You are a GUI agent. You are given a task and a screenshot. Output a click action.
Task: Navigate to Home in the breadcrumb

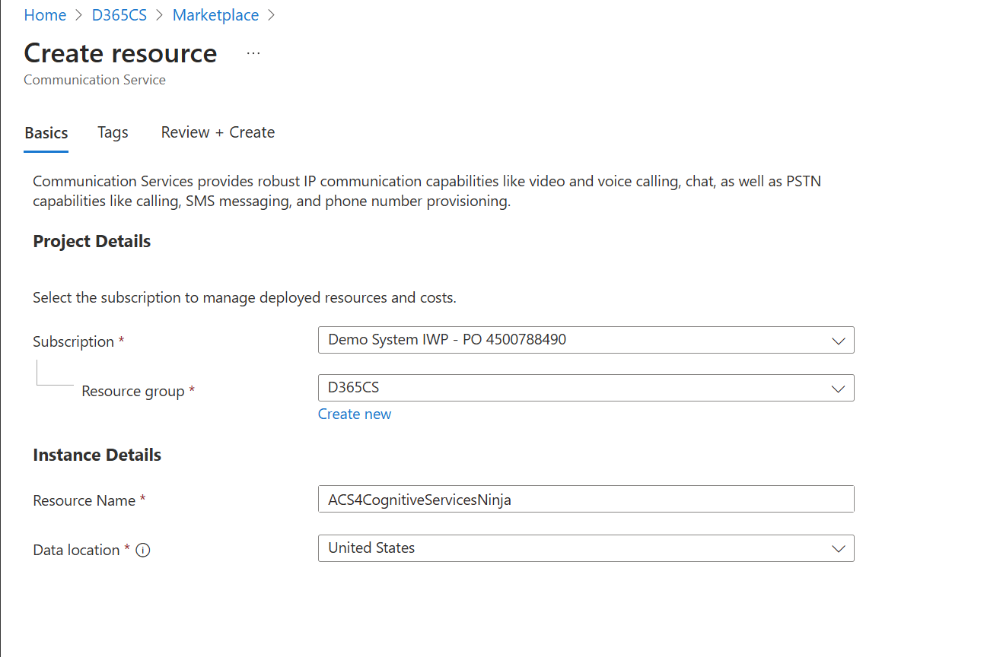pos(45,15)
